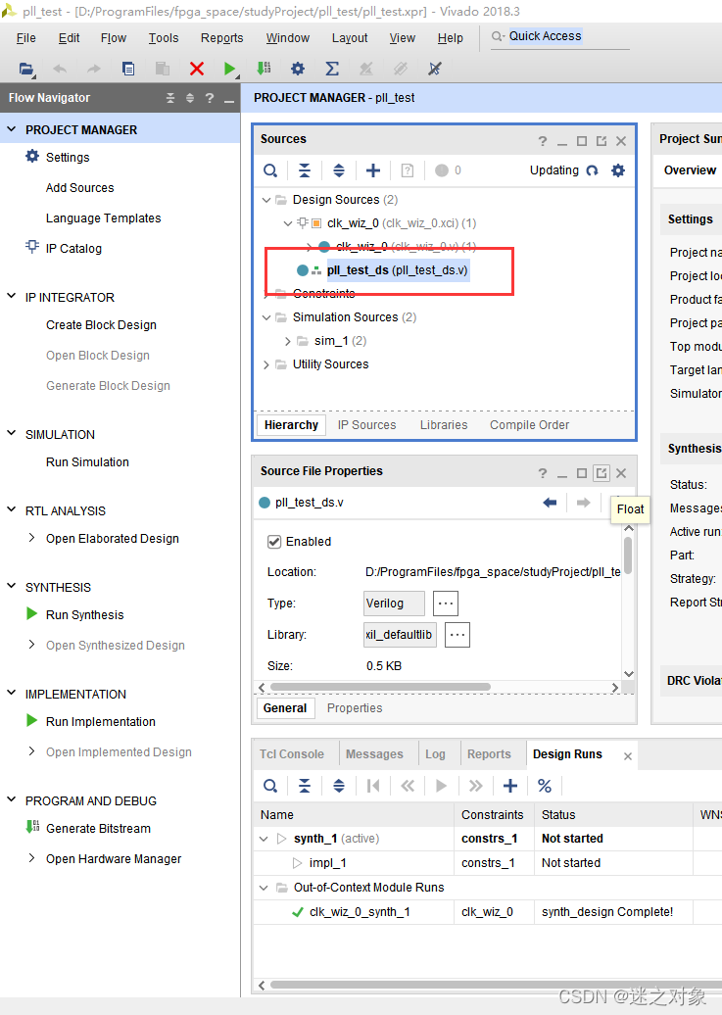Expand Open Elaborated Design
The height and width of the screenshot is (1015, 722).
pos(31,538)
